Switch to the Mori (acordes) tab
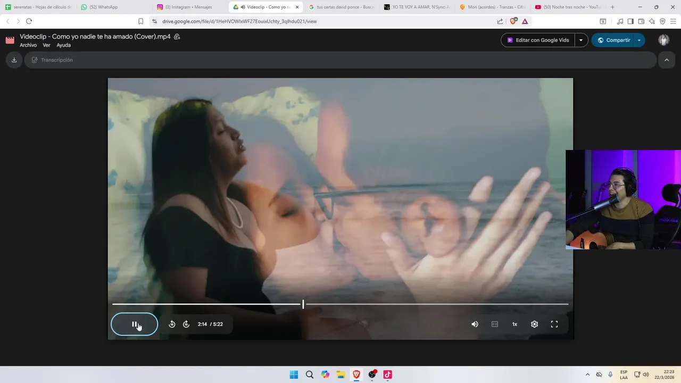681x383 pixels. point(493,7)
